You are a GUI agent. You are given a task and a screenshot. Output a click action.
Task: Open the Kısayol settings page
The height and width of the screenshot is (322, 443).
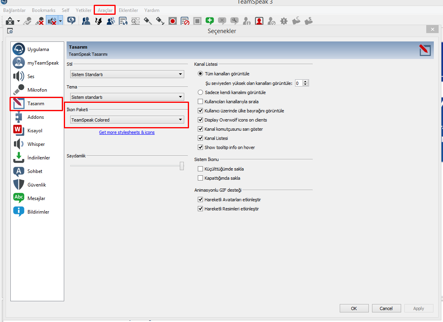[x=37, y=130]
